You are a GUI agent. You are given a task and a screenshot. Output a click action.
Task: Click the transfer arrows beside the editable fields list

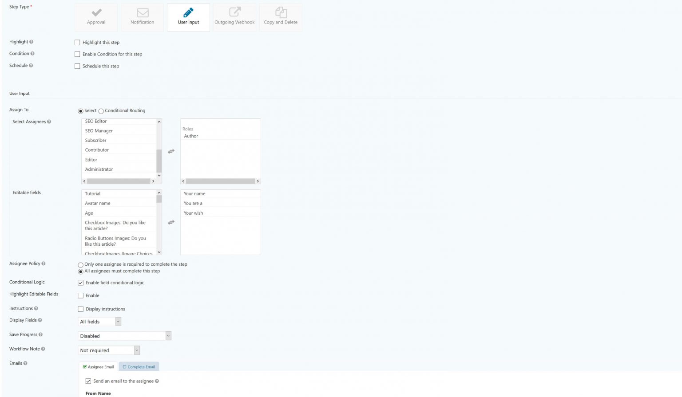click(171, 222)
